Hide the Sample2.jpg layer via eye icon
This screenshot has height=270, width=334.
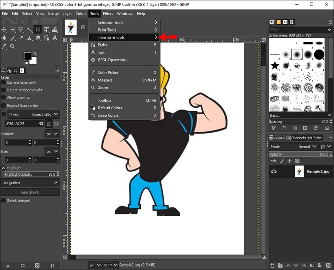coord(274,171)
